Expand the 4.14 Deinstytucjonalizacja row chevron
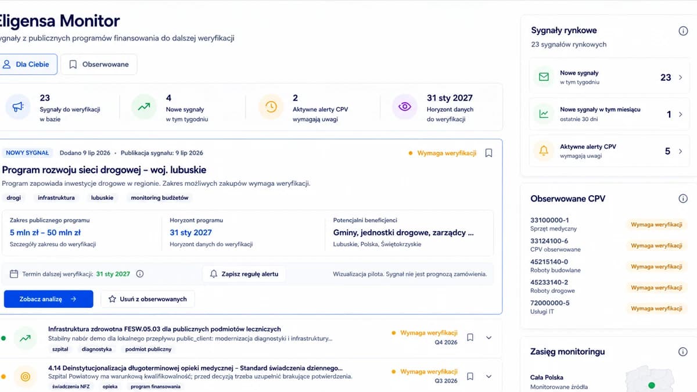Screen dimensions: 697x392 click(x=488, y=376)
